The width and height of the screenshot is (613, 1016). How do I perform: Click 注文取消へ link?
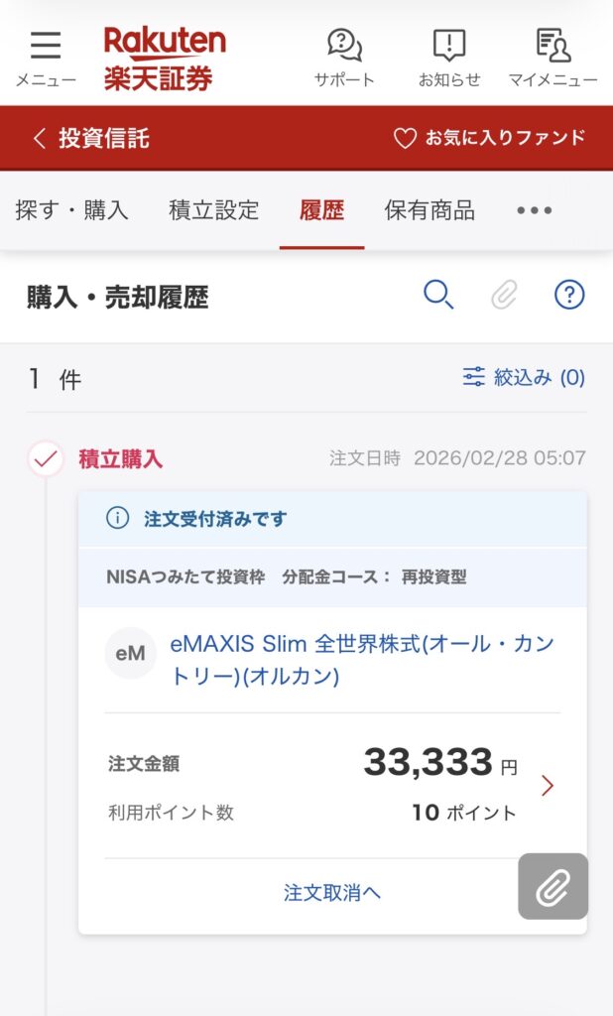332,893
